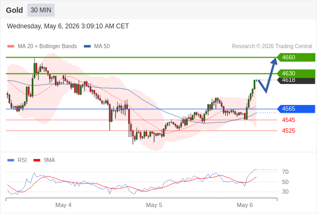Click the MA 20 + Bollinger Bands legend swatch
This screenshot has height=214, width=317.
coord(11,47)
